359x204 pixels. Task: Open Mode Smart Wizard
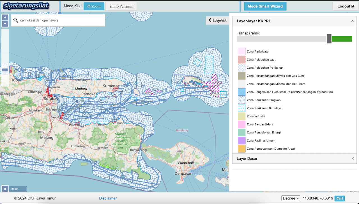pyautogui.click(x=265, y=6)
